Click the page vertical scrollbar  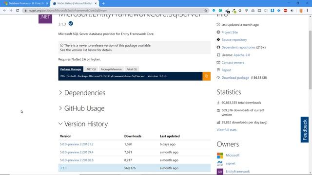tap(310, 59)
